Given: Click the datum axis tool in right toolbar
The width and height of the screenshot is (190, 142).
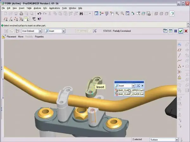Looking at the screenshot, I should click(x=180, y=56).
